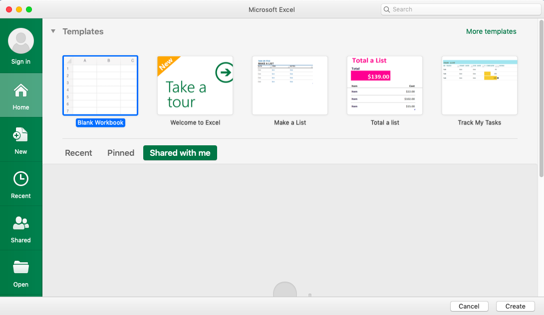
Task: Go to Home in the sidebar
Action: [21, 96]
